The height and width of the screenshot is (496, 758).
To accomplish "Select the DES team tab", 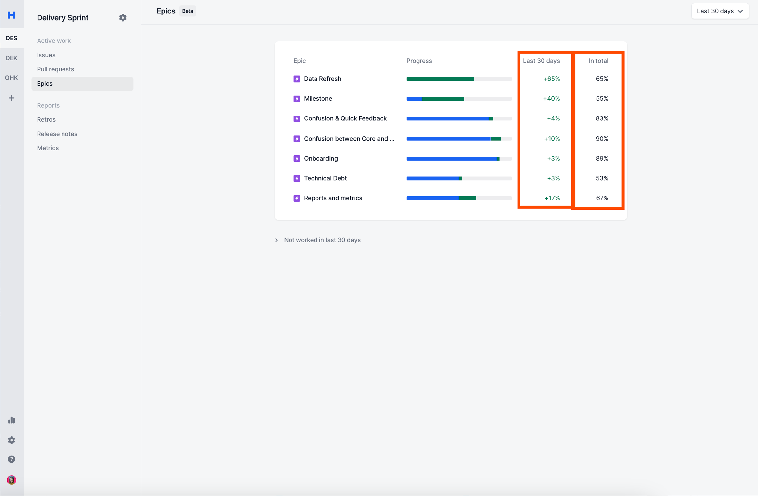I will coord(12,38).
